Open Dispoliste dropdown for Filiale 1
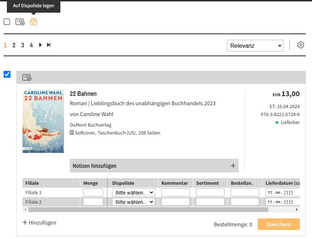Viewport: 312px width, 239px height. point(133,192)
